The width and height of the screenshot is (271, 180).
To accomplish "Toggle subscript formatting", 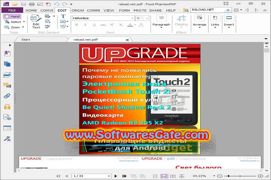I will 121,25.
